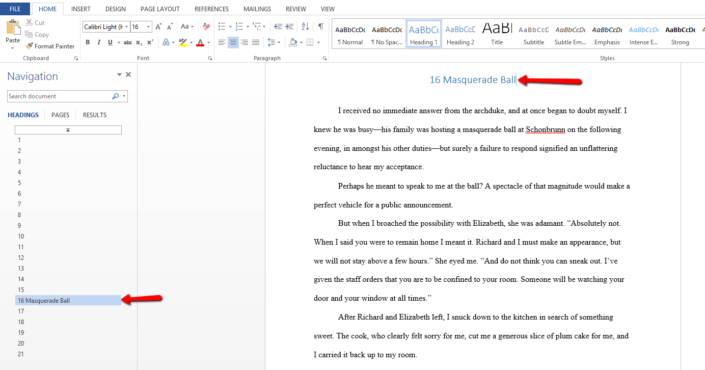
Task: Click the Increase Indent icon
Action: point(289,27)
